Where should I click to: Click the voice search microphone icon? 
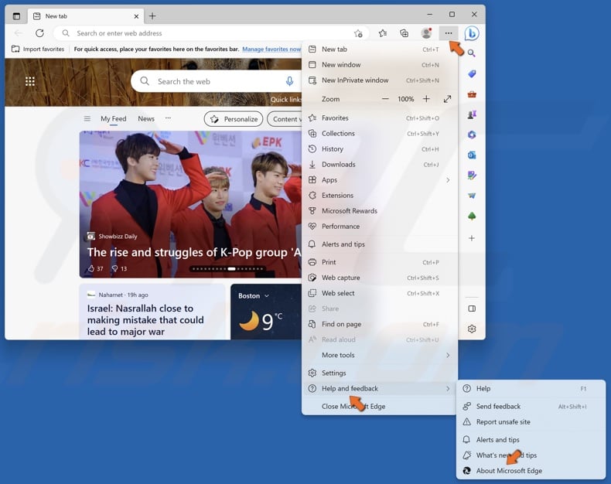pos(289,81)
